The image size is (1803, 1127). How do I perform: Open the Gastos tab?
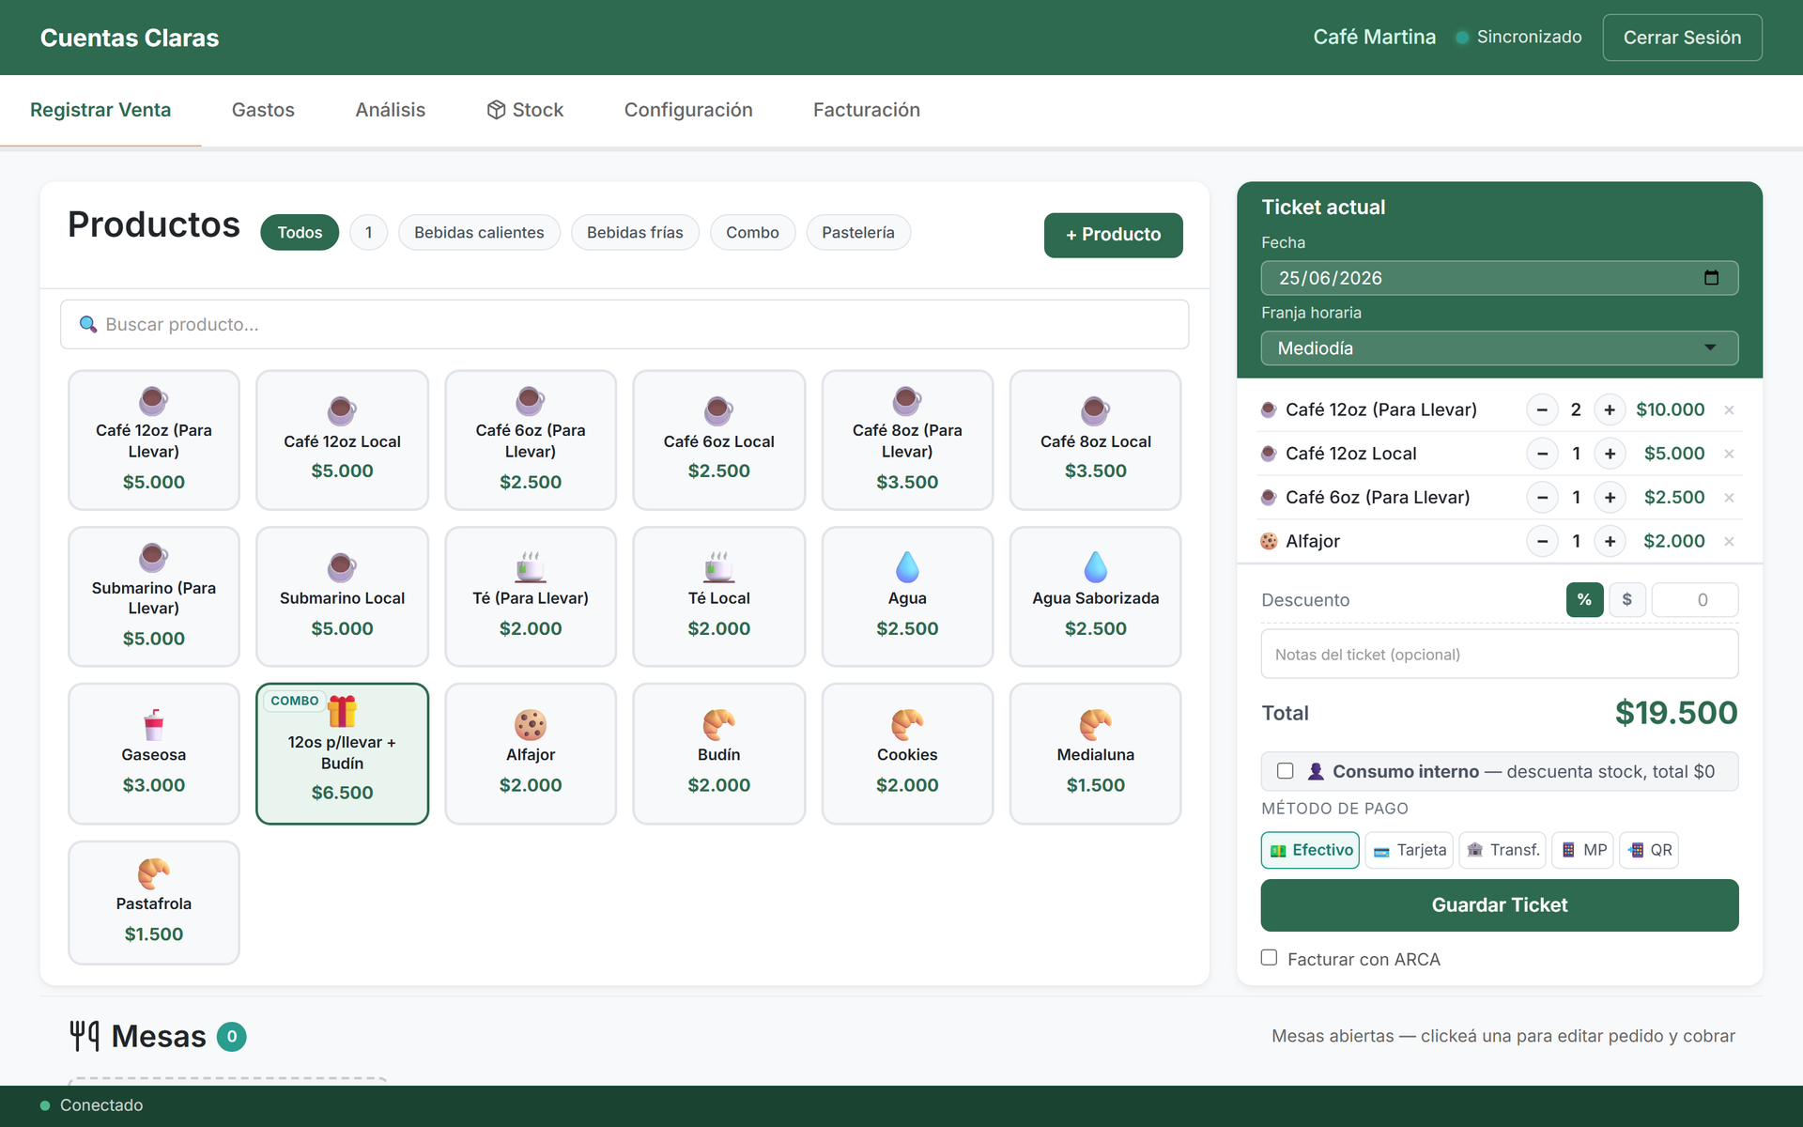tap(263, 110)
